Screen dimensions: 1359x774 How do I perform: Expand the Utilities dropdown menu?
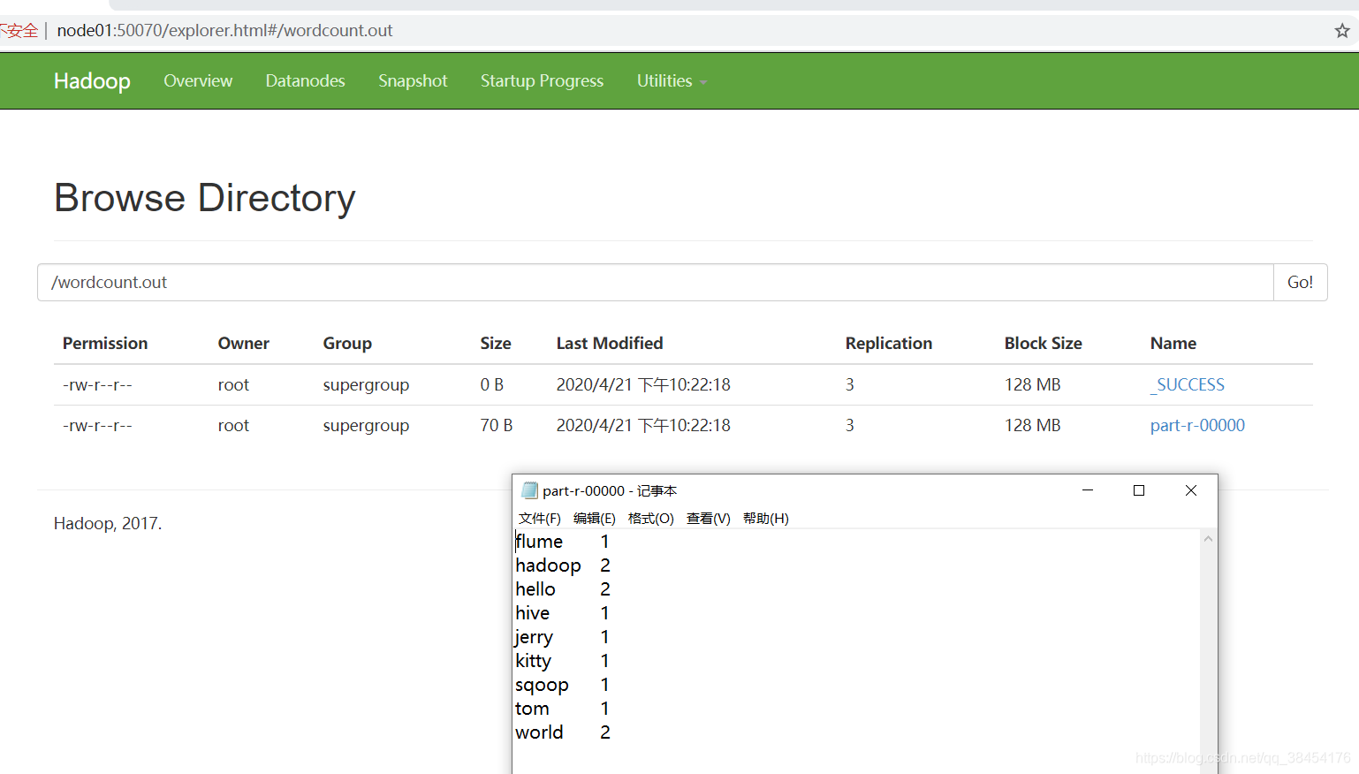click(672, 80)
